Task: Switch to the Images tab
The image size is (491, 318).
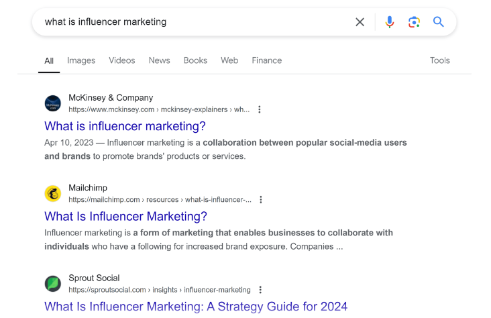Action: pyautogui.click(x=81, y=60)
